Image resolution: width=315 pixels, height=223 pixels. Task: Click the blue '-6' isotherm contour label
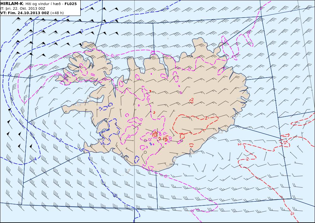tap(26, 24)
